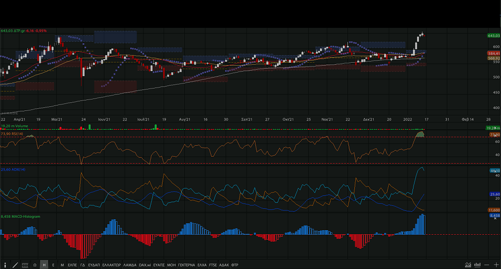The width and height of the screenshot is (501, 269).
Task: Click the Ω symbol button
Action: click(x=35, y=265)
